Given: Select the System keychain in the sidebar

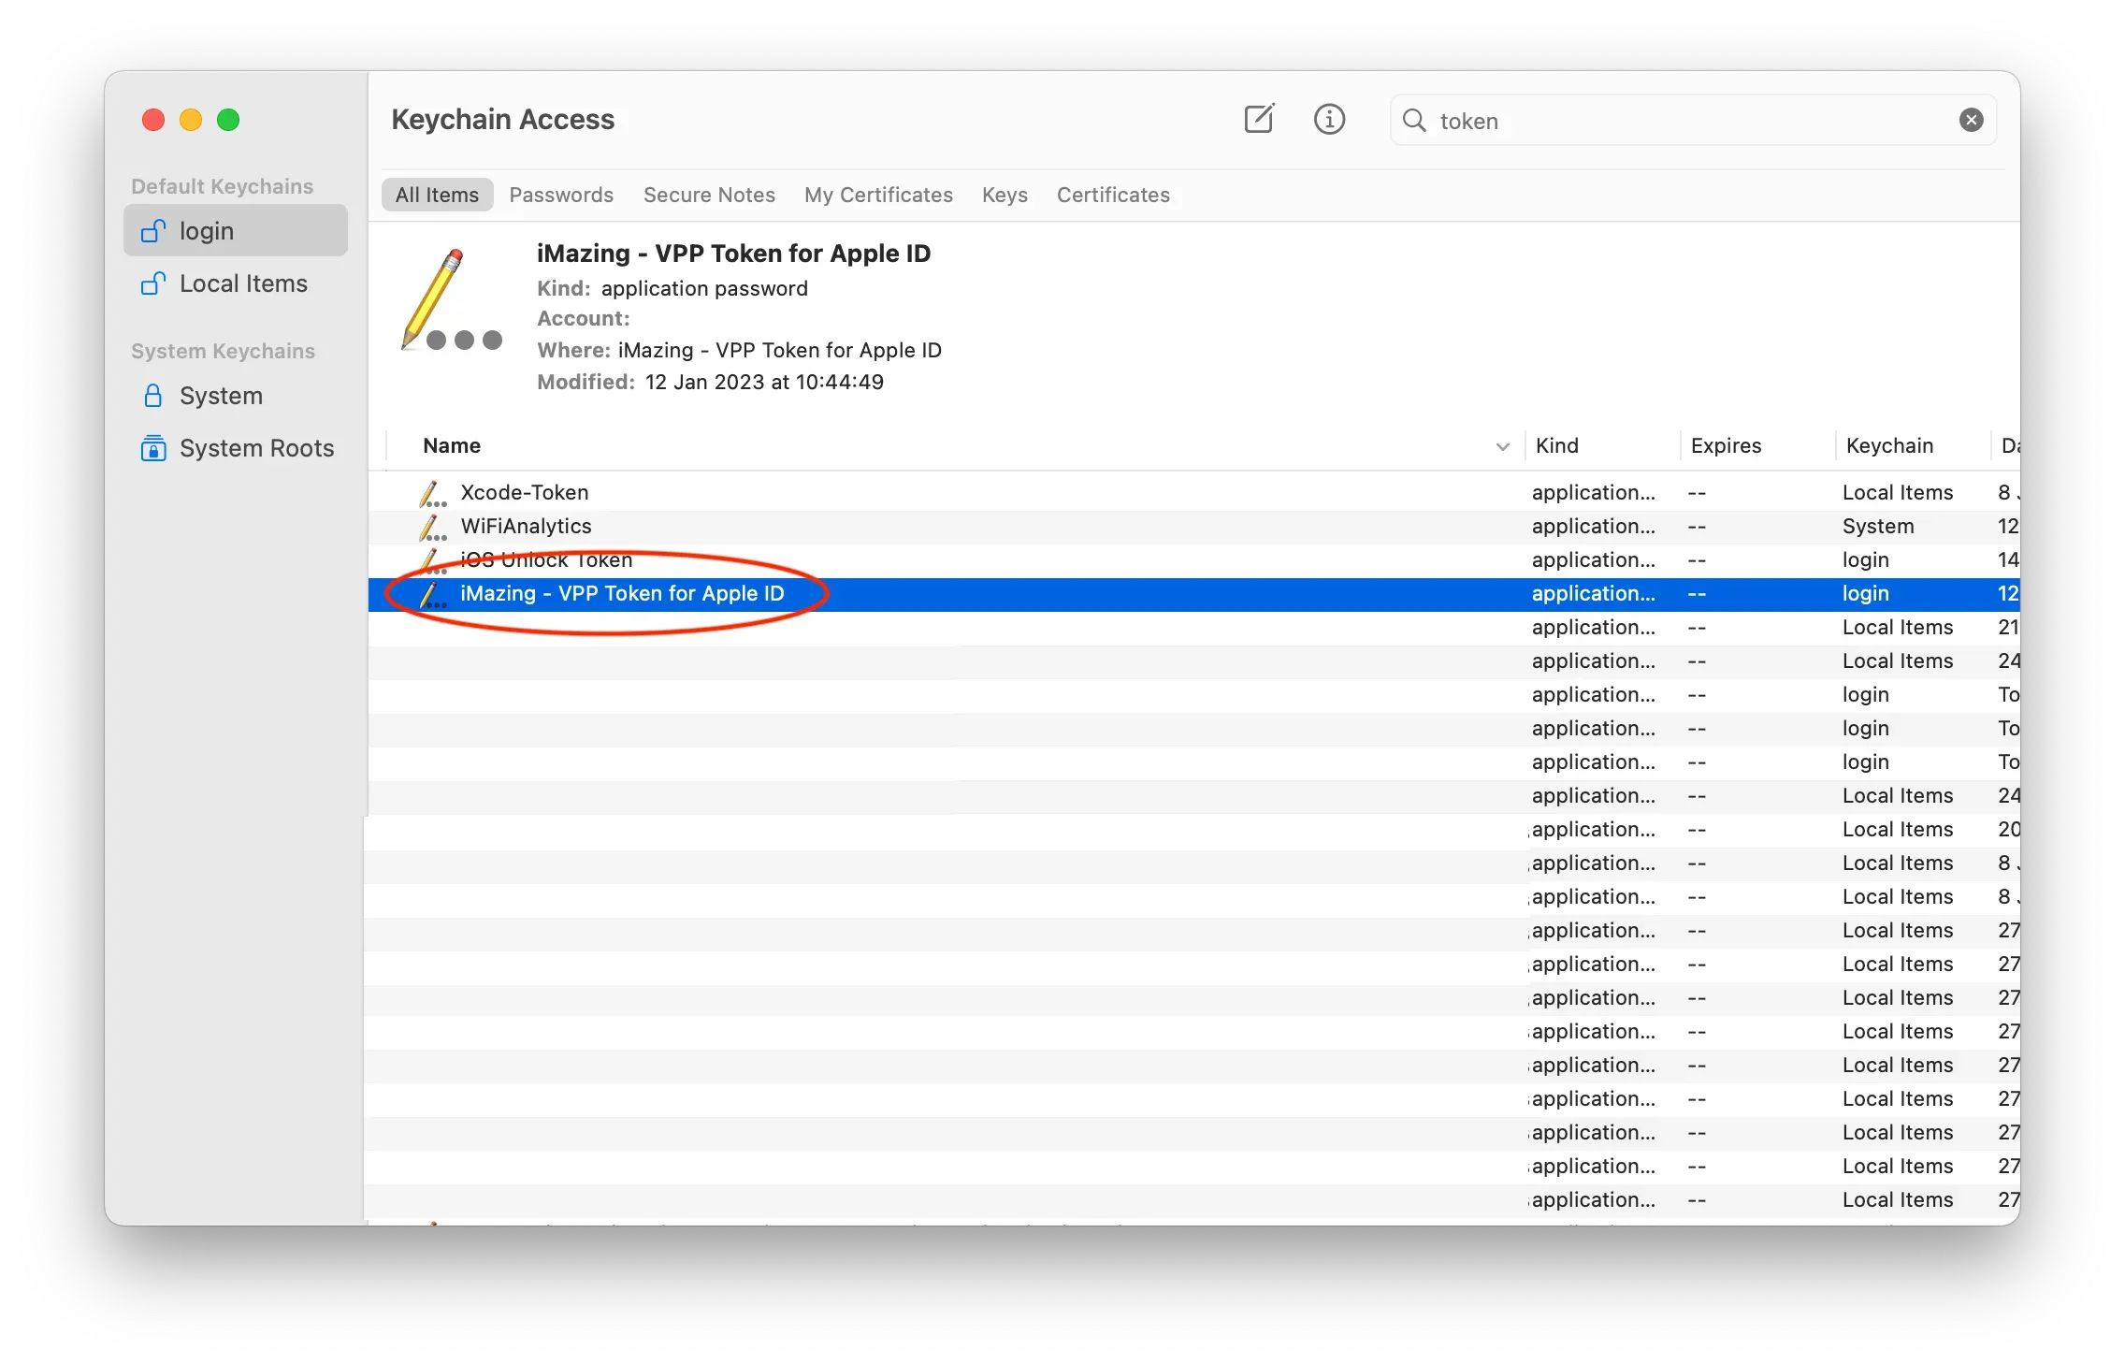Looking at the screenshot, I should (221, 396).
